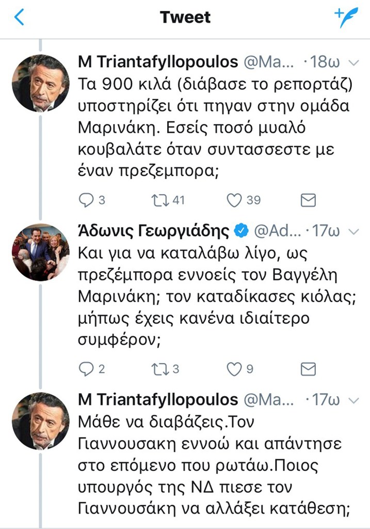The width and height of the screenshot is (370, 529).
Task: Open the top M Triantafyllopoulos profile picture
Action: pos(40,83)
